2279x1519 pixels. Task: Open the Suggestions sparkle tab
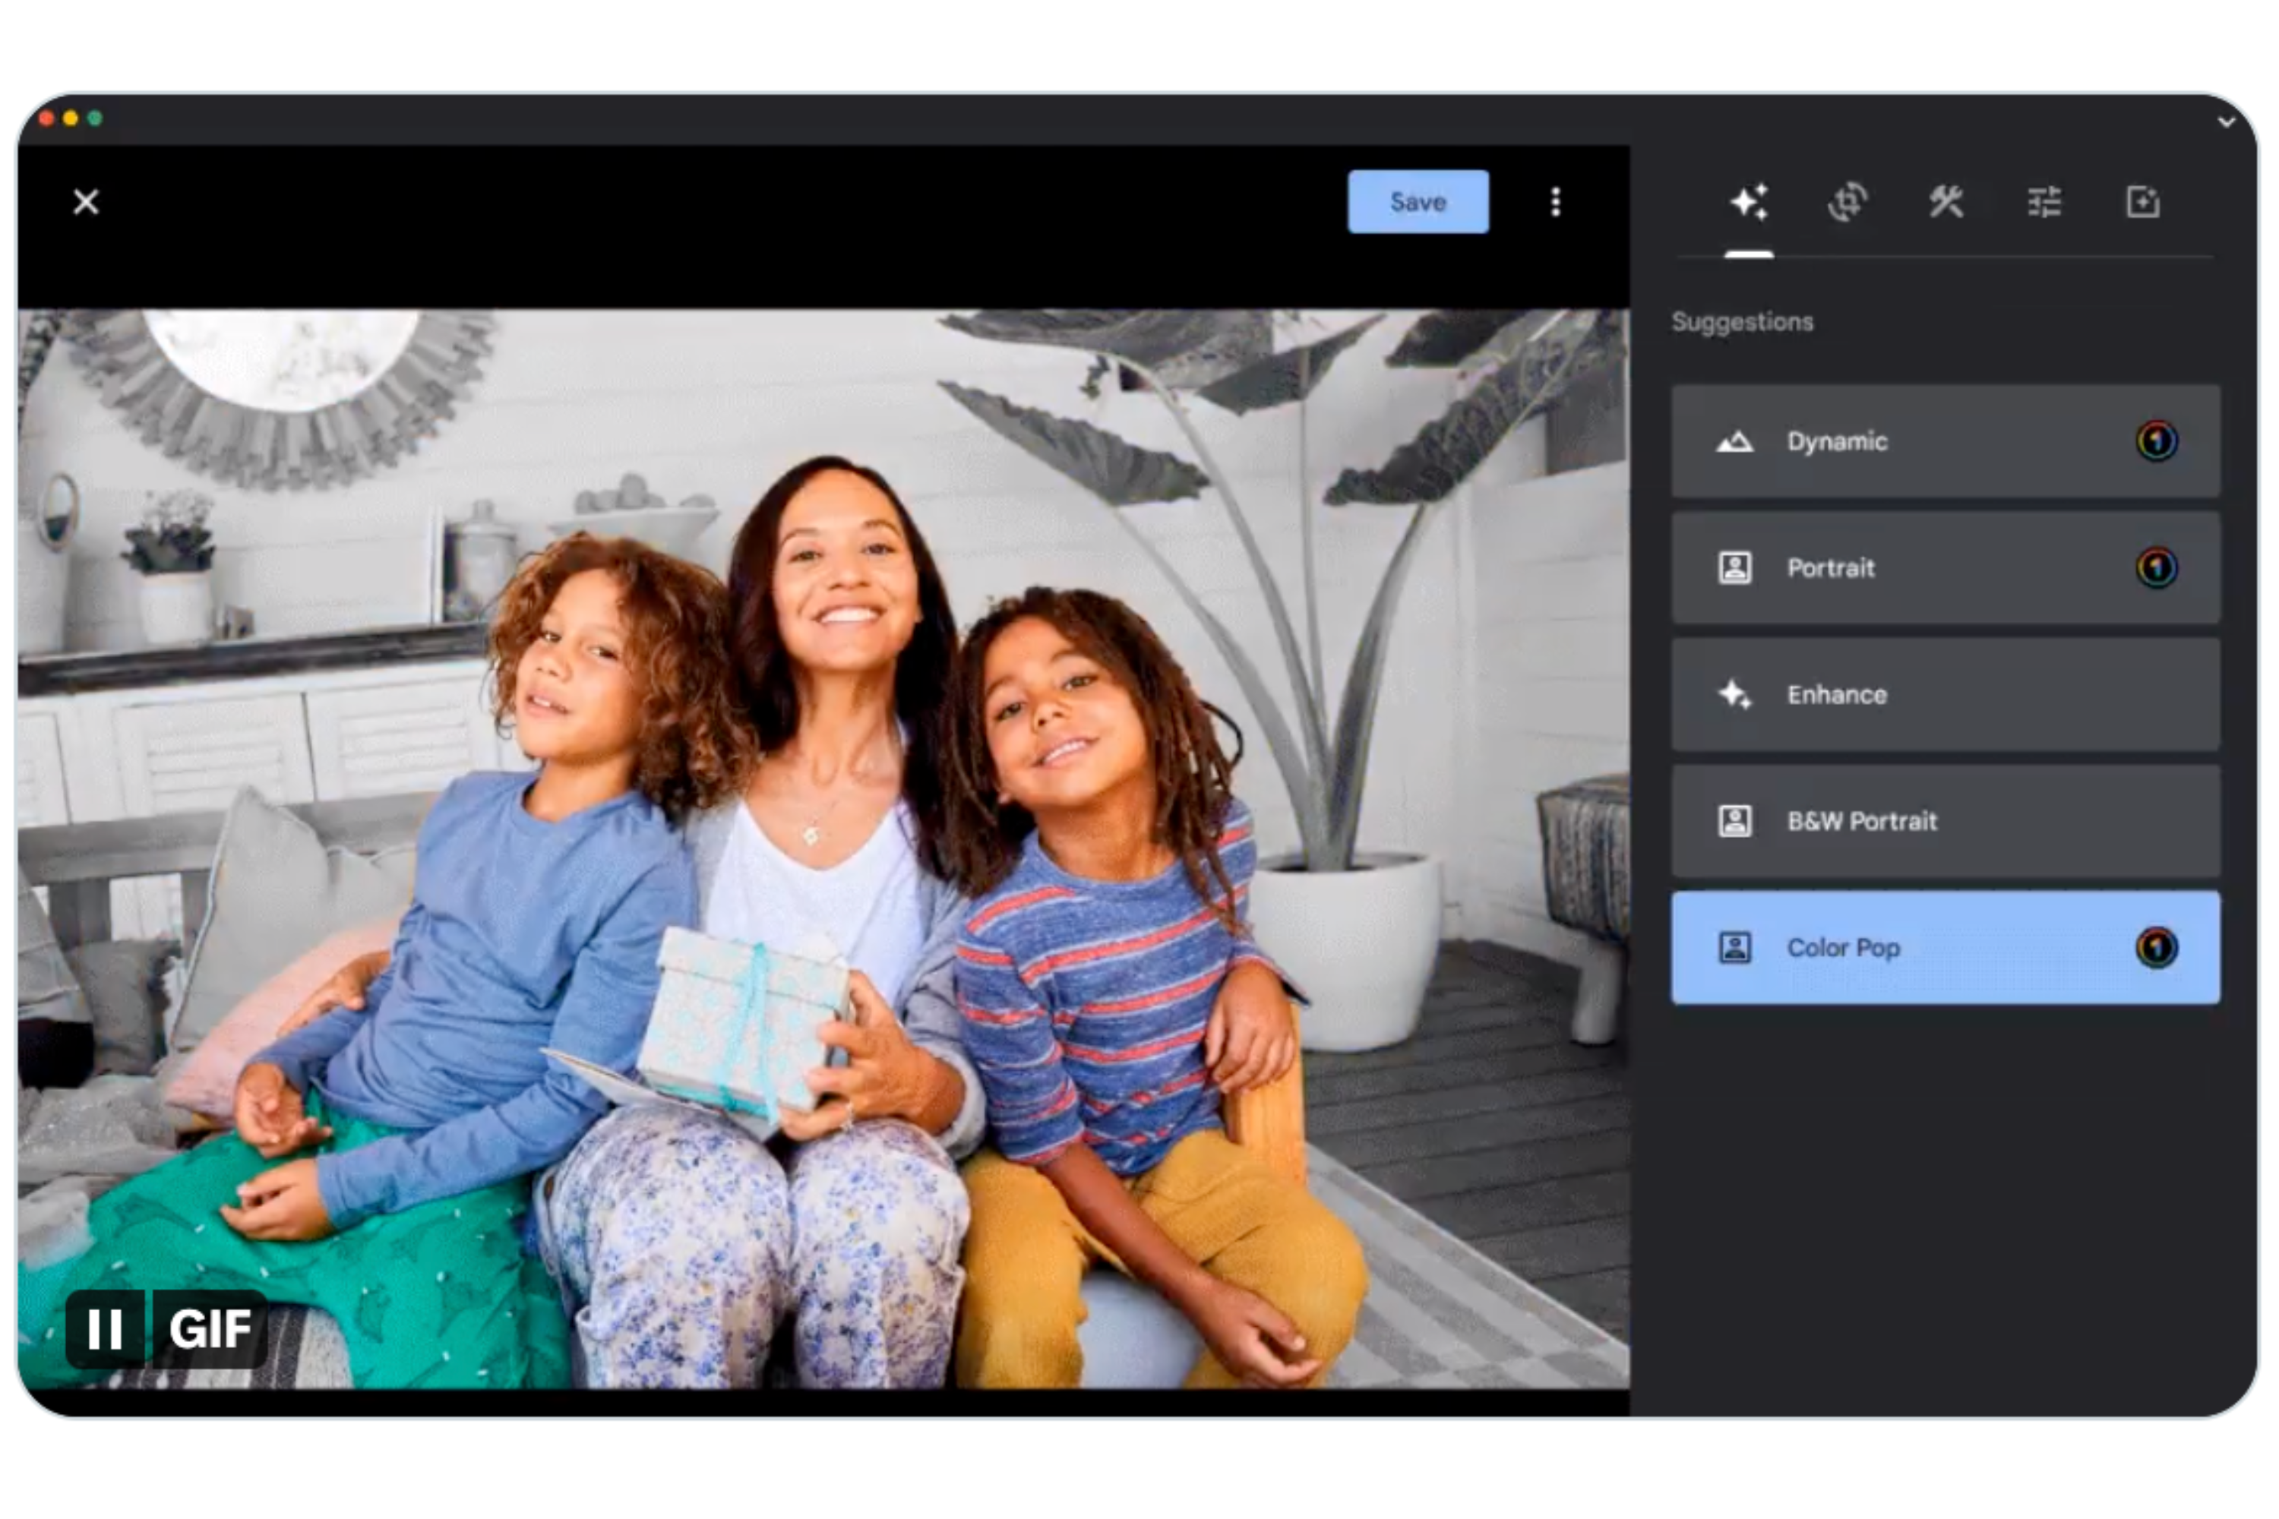(x=1750, y=203)
